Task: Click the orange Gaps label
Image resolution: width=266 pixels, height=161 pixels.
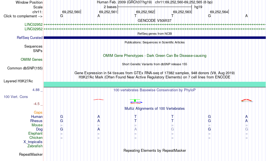Action: 38,112
